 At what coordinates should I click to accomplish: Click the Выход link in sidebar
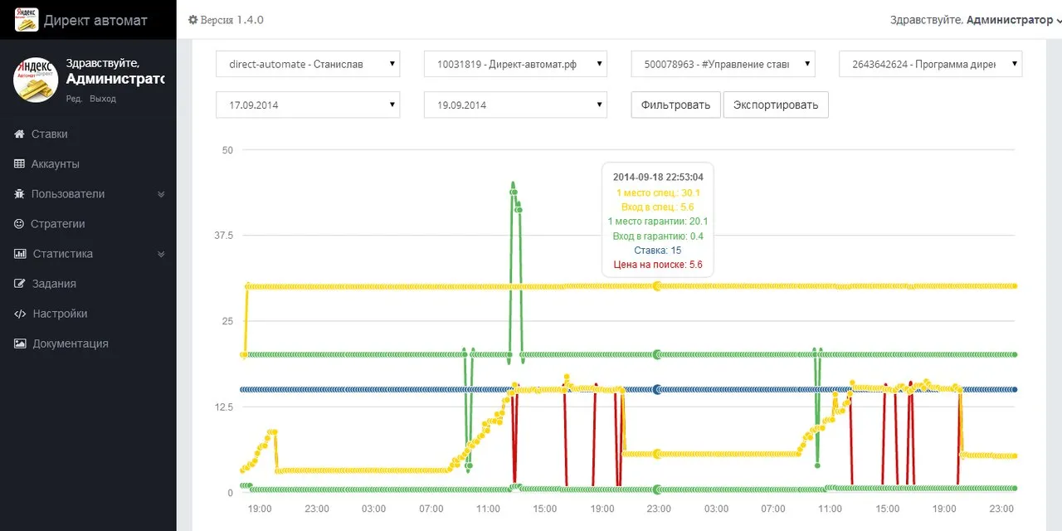tap(103, 99)
